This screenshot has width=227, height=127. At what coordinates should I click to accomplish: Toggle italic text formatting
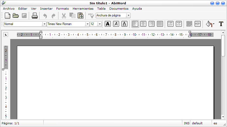[116, 24]
